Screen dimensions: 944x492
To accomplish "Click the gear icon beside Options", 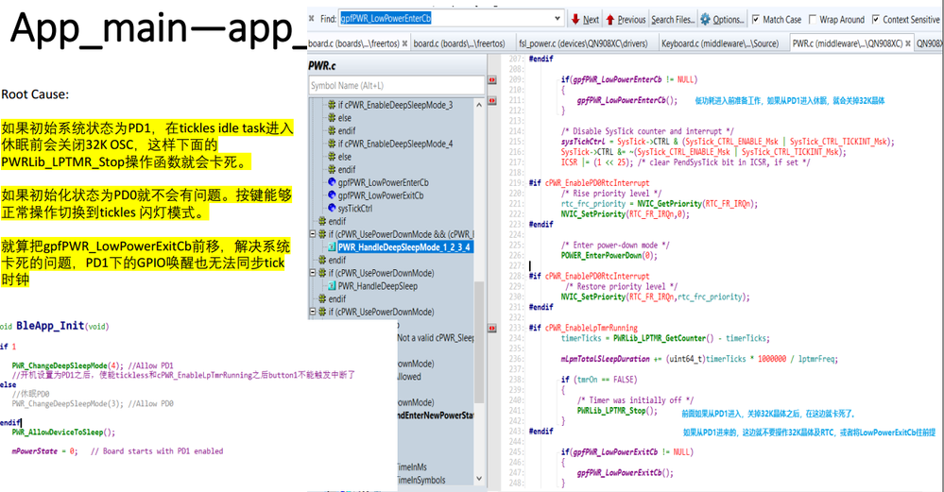I will point(705,19).
